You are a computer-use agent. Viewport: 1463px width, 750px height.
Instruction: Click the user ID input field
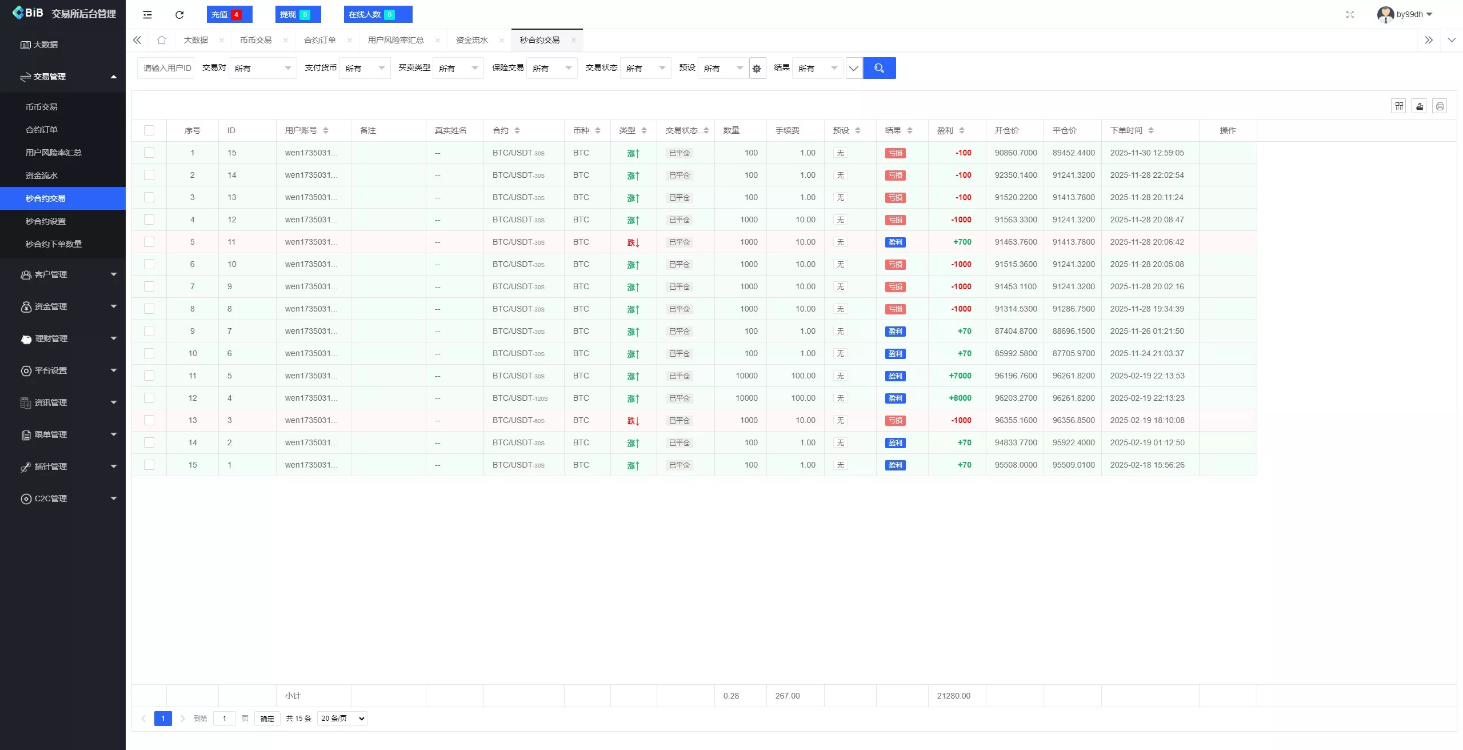click(166, 68)
